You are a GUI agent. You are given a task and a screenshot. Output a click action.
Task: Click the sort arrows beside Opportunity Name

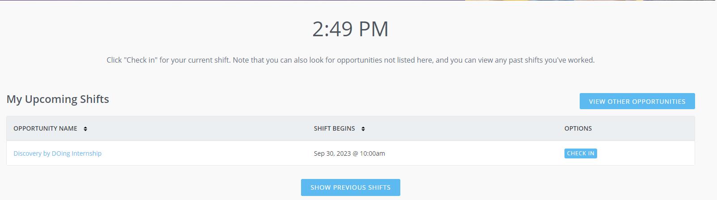85,129
